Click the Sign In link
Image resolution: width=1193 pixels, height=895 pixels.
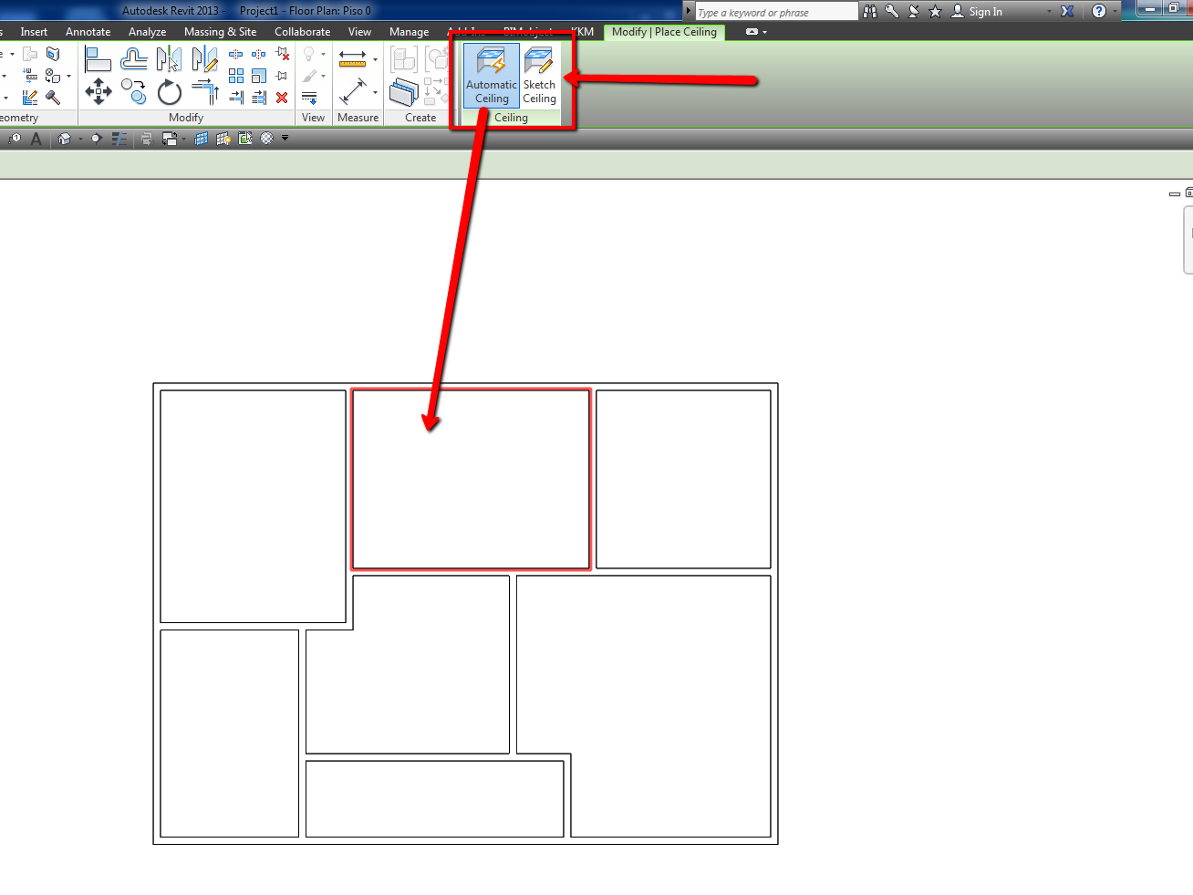pos(986,12)
